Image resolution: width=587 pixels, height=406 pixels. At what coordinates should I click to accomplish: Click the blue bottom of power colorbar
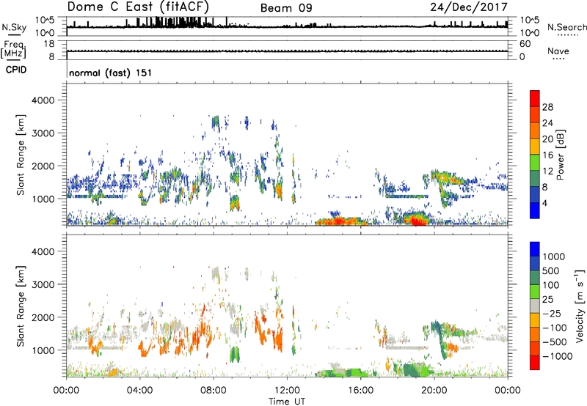[x=535, y=210]
